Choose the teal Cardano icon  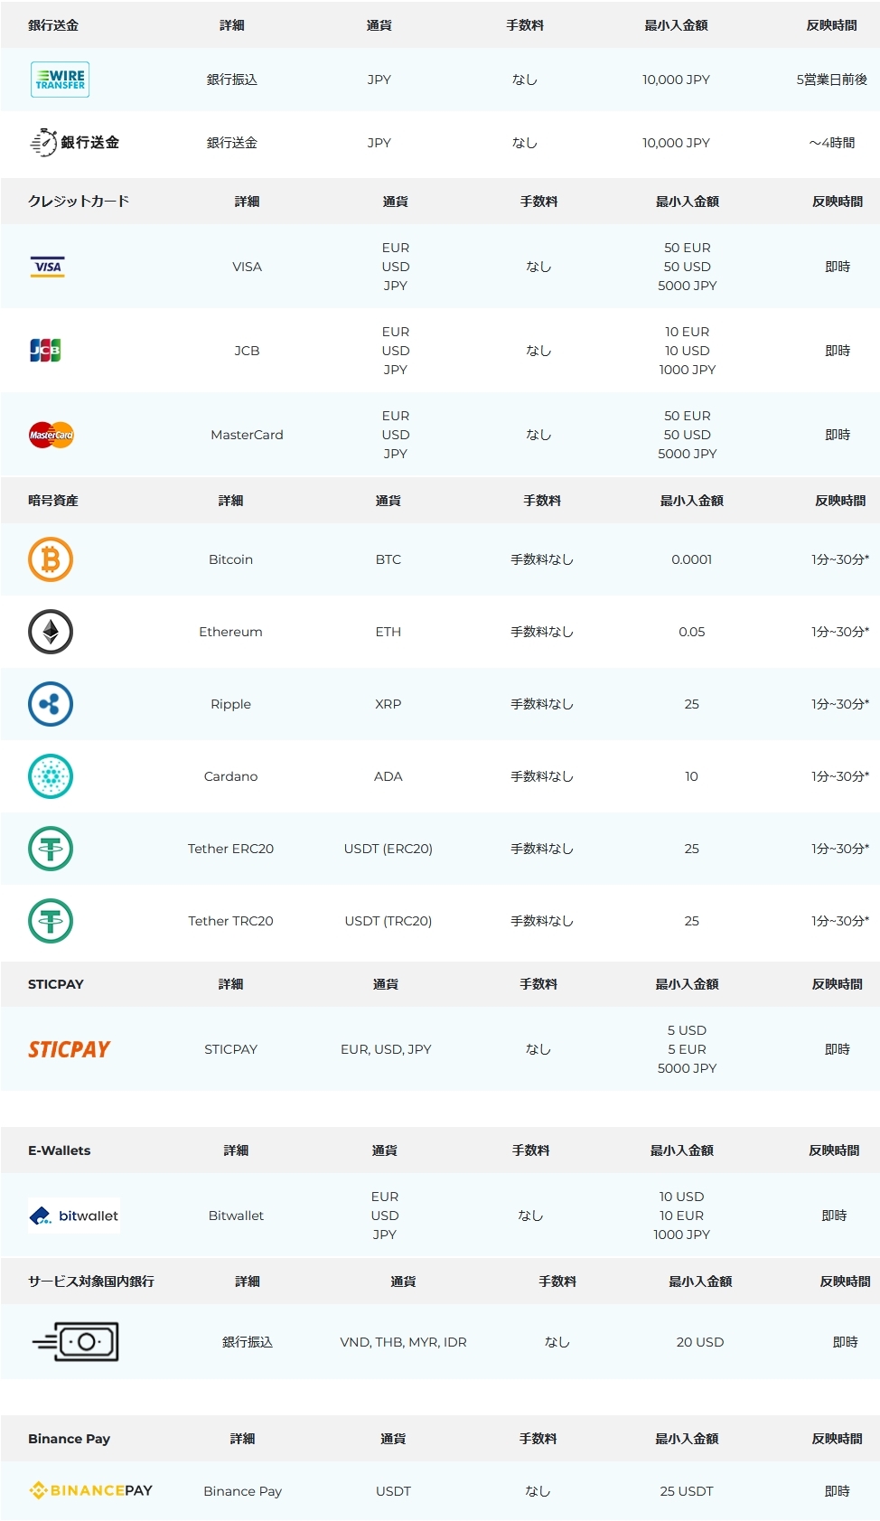[51, 776]
